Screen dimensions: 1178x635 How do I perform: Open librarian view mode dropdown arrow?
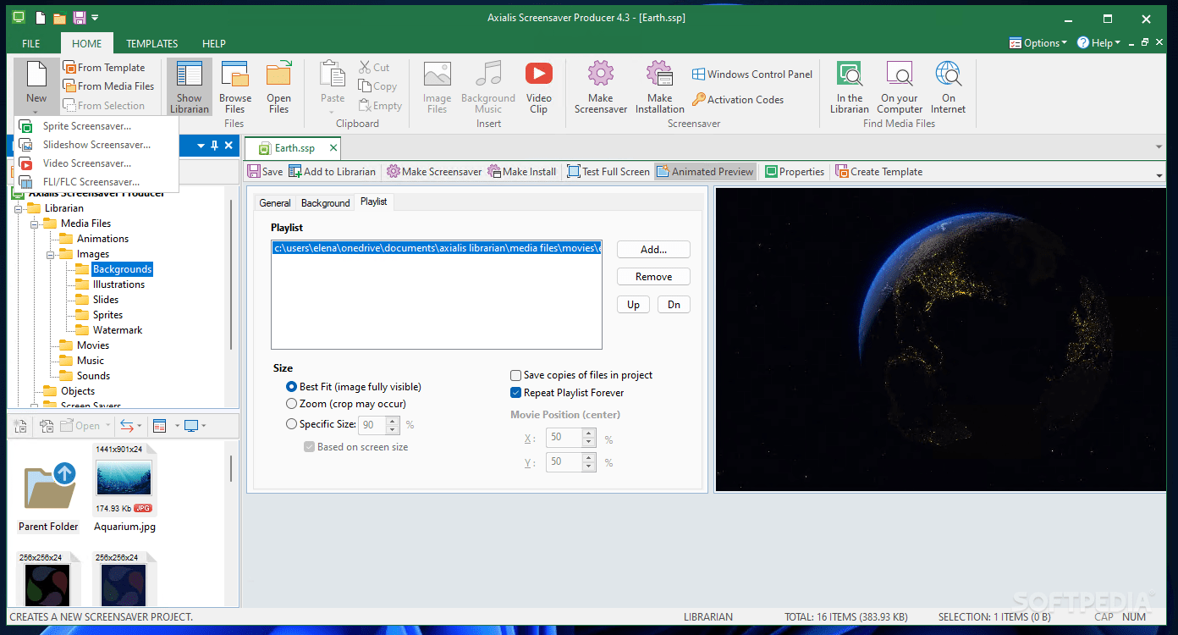click(x=177, y=426)
